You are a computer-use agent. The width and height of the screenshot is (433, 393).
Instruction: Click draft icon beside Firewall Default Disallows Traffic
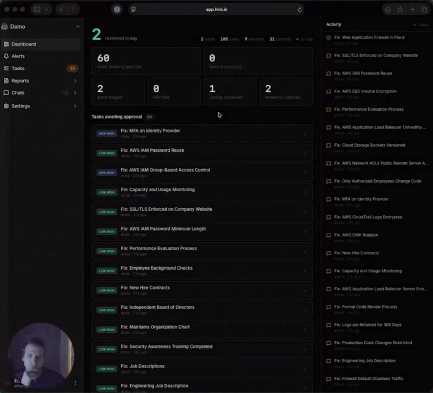click(x=329, y=379)
